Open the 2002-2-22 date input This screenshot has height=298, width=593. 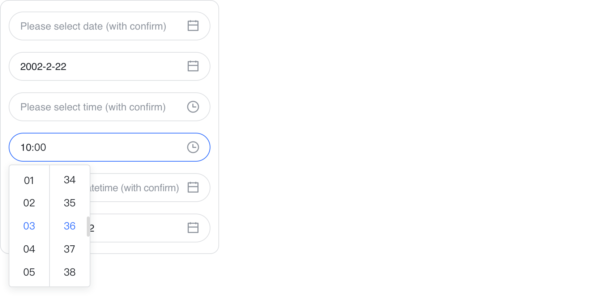click(93, 66)
